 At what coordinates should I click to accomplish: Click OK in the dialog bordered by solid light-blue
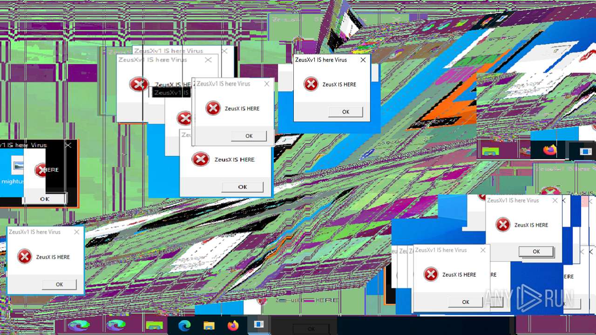coord(345,112)
